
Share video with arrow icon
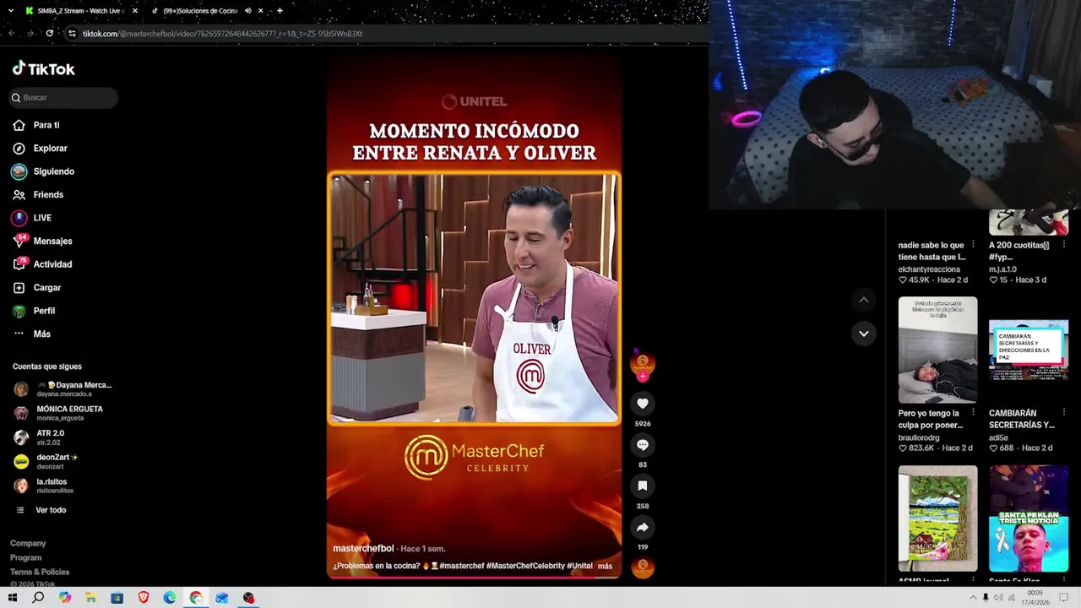(643, 528)
